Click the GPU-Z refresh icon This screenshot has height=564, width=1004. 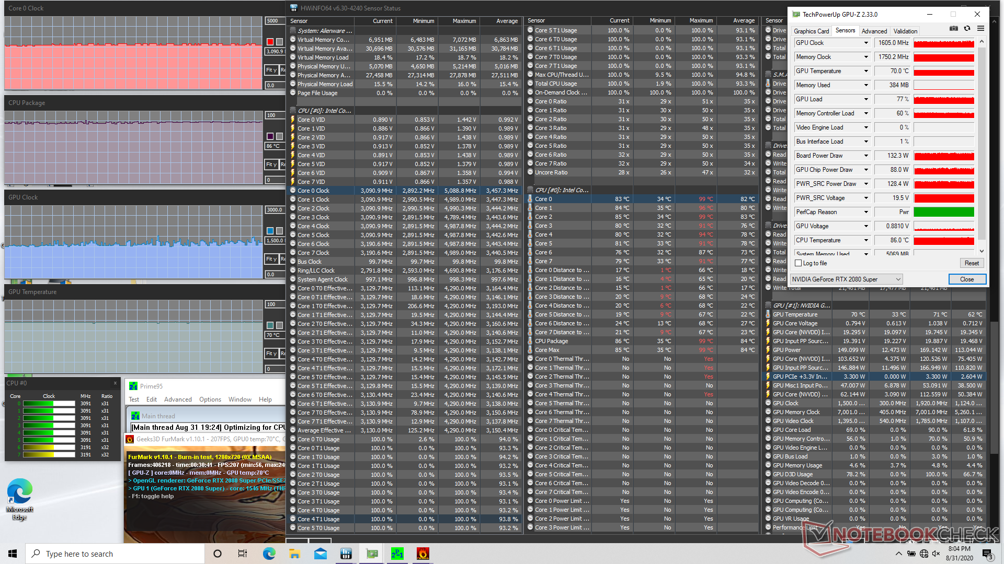click(967, 29)
